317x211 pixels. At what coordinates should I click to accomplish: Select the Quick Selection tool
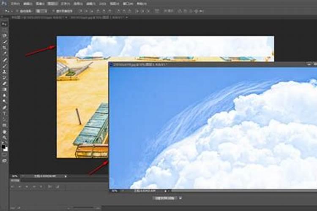[4, 42]
